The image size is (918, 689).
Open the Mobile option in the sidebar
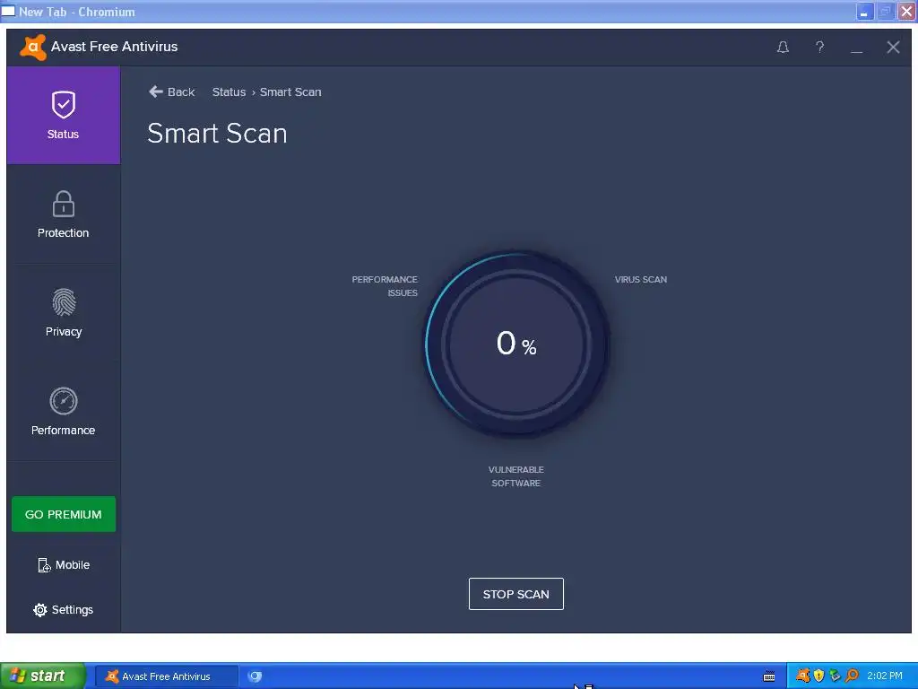[64, 565]
